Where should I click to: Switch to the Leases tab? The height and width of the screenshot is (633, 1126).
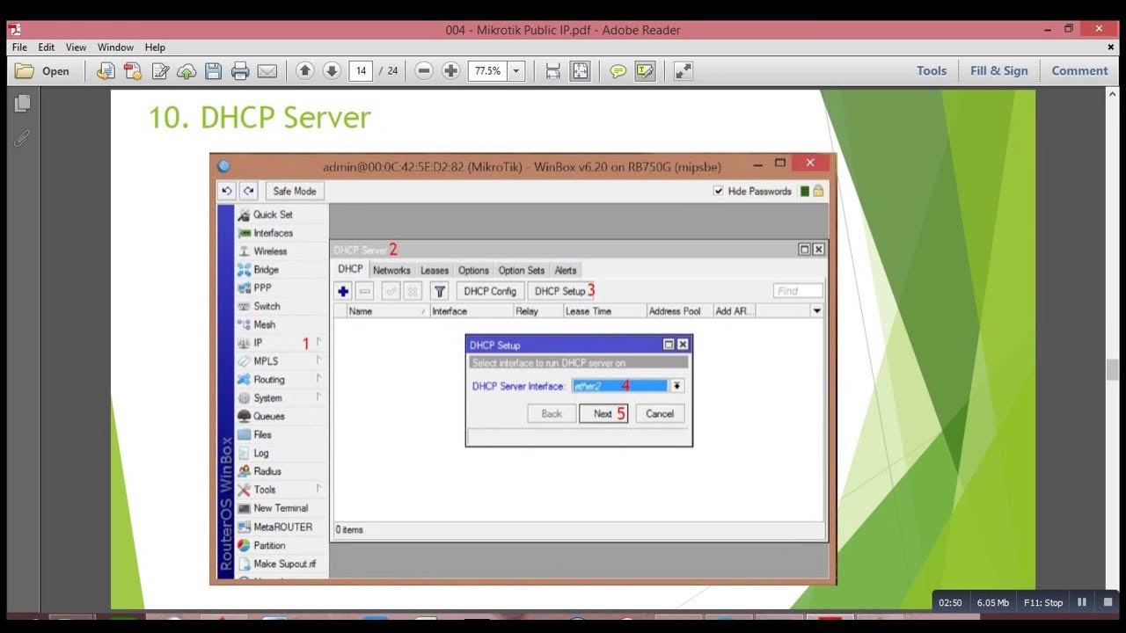click(435, 270)
